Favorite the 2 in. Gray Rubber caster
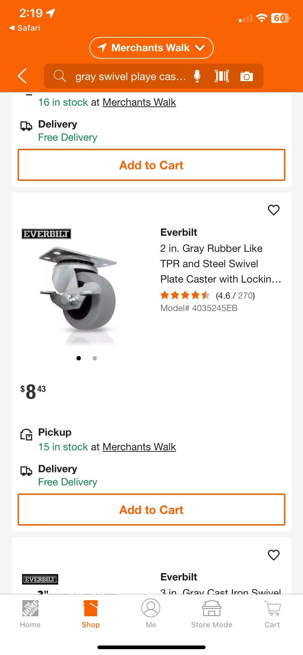 tap(273, 210)
